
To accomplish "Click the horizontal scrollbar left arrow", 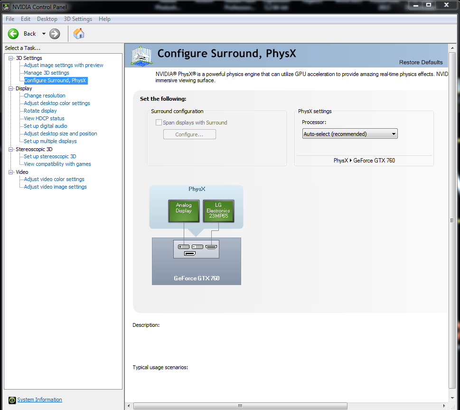I will tap(129, 406).
